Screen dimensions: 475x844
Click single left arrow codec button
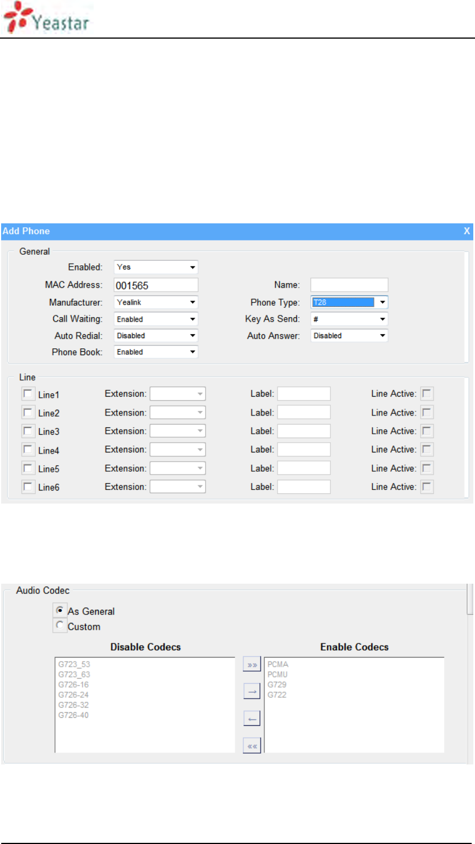point(251,719)
